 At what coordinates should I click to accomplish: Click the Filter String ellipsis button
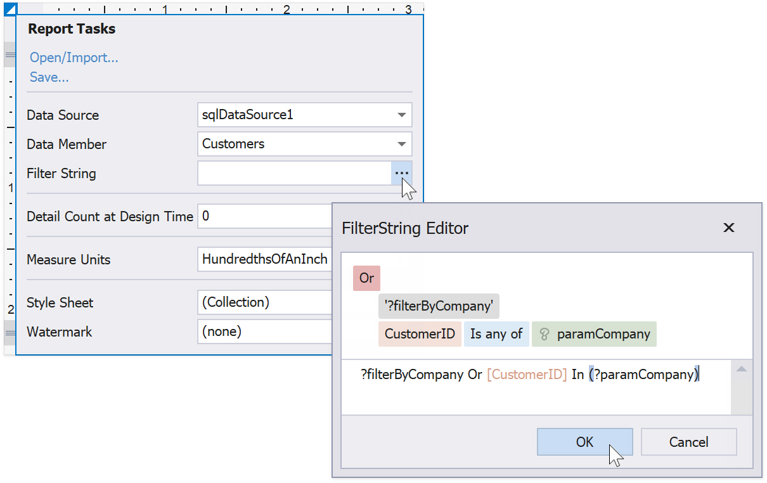click(x=401, y=173)
